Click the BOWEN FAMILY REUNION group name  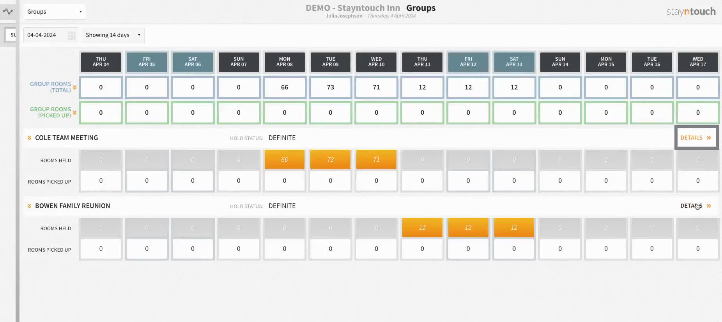tap(73, 206)
